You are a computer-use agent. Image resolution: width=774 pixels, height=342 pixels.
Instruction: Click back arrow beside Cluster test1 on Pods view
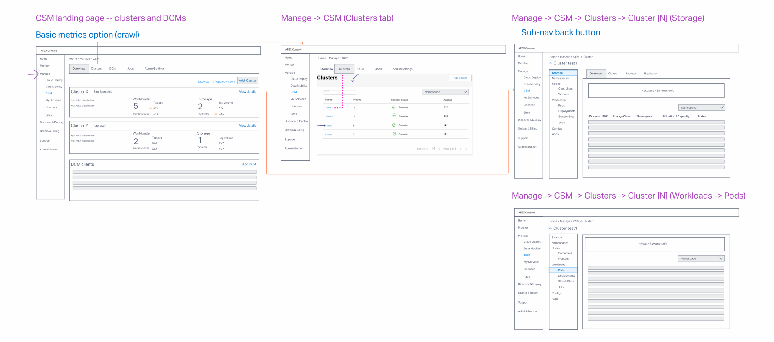tap(550, 228)
